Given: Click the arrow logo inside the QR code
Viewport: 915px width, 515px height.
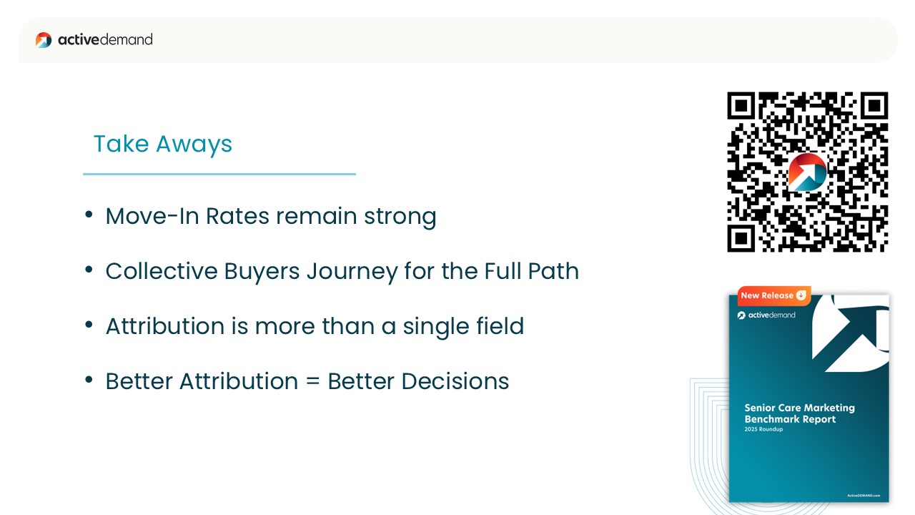Looking at the screenshot, I should click(807, 172).
